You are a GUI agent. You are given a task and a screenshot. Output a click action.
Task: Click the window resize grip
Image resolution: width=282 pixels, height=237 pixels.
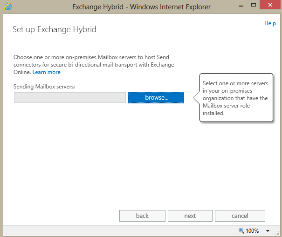(277, 233)
